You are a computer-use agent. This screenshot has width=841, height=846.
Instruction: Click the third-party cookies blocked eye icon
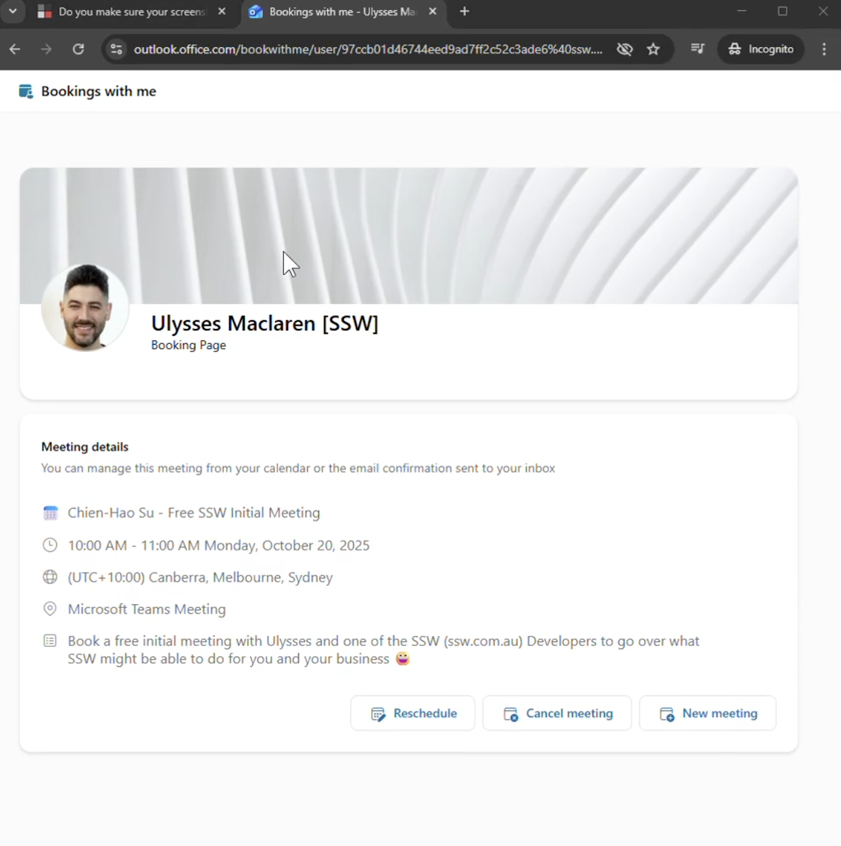[625, 49]
